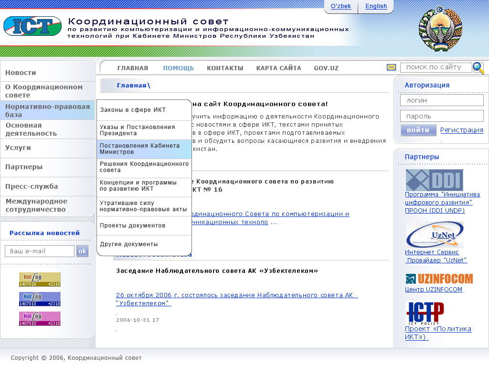Click the yellow HotLog counter badge

(40, 279)
